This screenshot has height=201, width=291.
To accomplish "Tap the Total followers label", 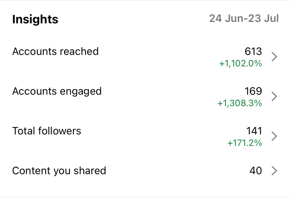I will (x=47, y=131).
